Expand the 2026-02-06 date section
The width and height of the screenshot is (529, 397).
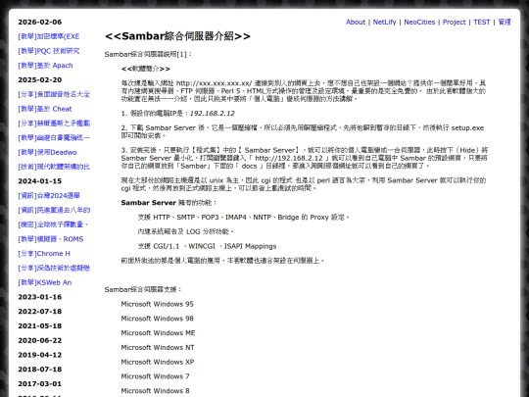coord(40,22)
